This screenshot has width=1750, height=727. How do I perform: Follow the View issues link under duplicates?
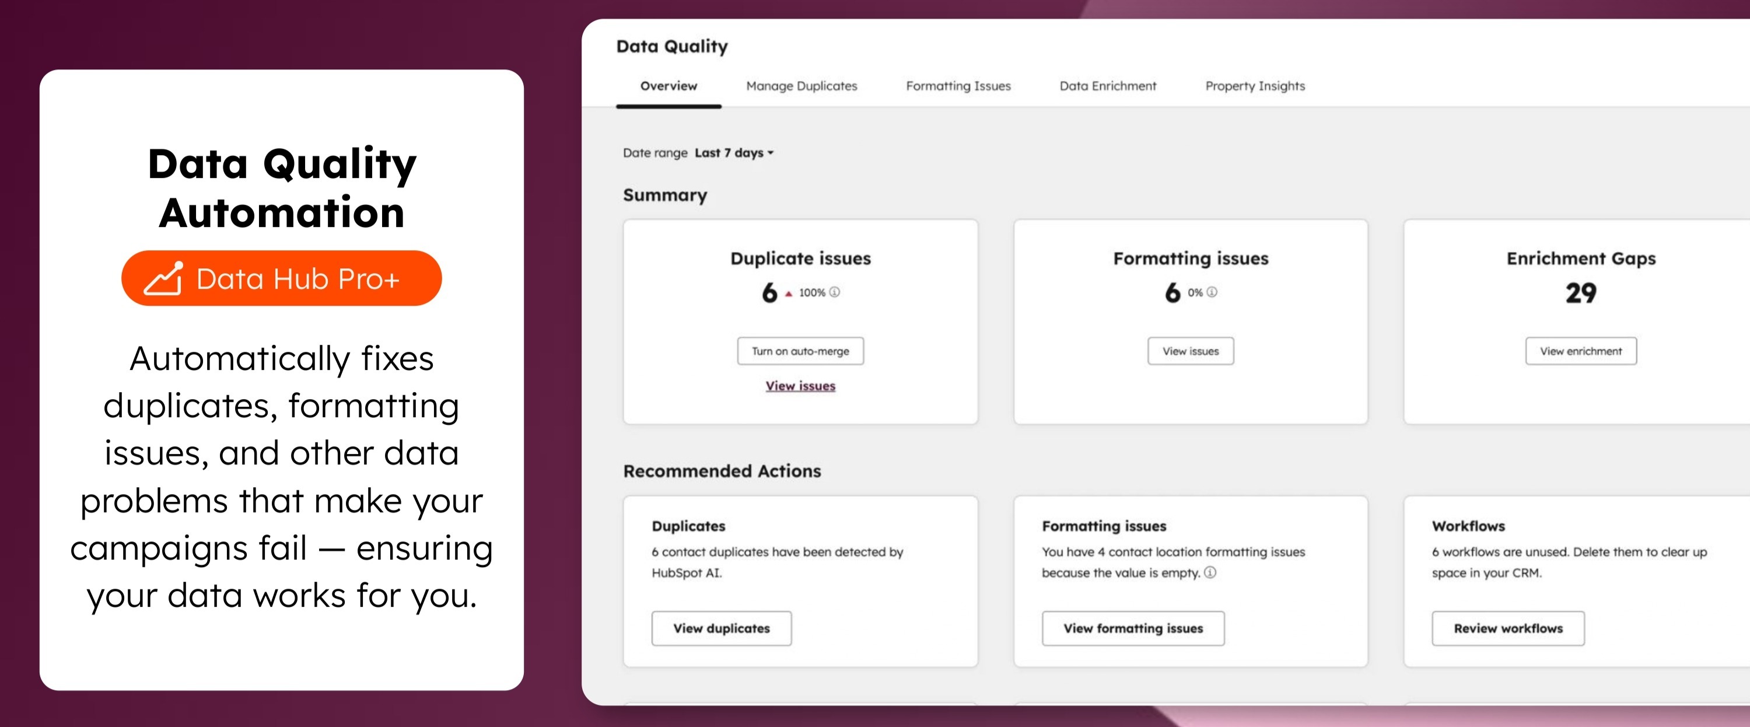(800, 386)
